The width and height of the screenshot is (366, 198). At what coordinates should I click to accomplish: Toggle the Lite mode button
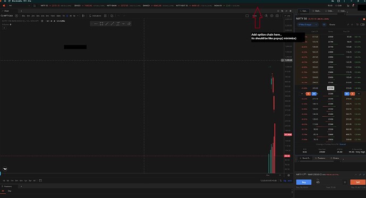(287, 16)
